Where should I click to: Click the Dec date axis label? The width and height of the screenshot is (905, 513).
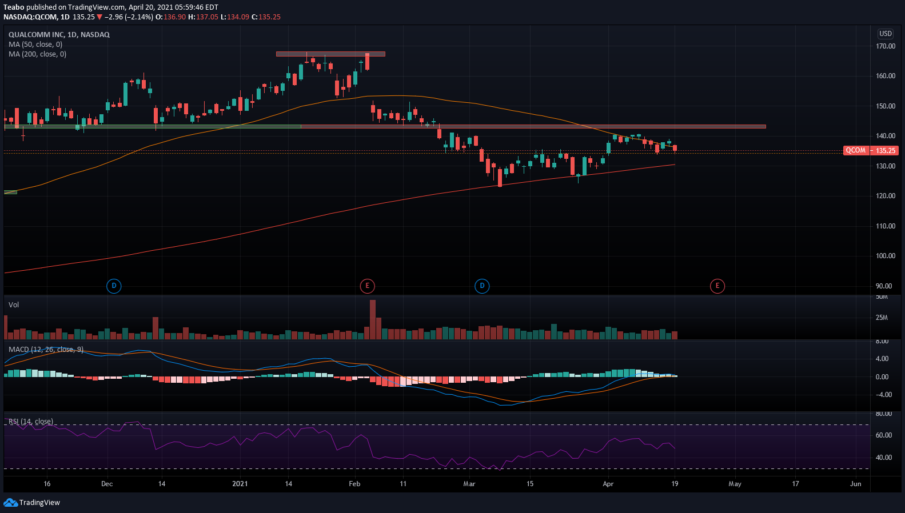[x=107, y=484]
